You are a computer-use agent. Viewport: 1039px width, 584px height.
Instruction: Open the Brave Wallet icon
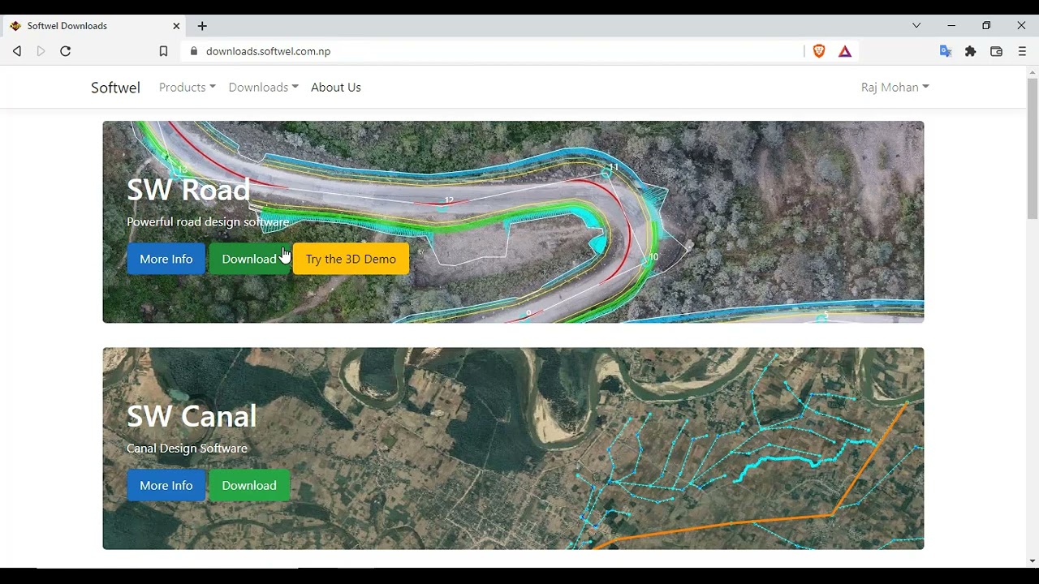tap(997, 51)
